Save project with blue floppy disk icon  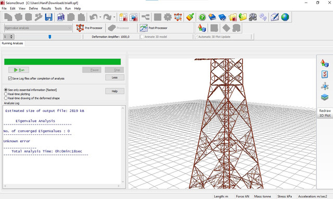(x=48, y=17)
